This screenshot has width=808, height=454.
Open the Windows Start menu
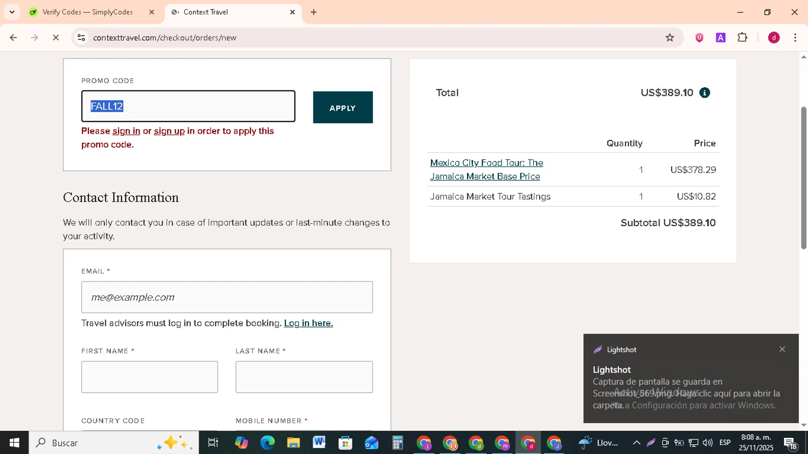click(15, 443)
